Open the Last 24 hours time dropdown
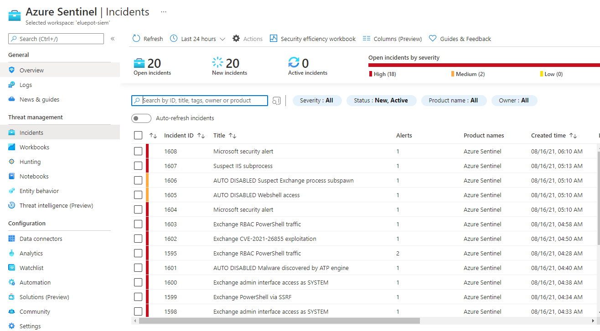Screen dimensions: 600x331 [198, 39]
